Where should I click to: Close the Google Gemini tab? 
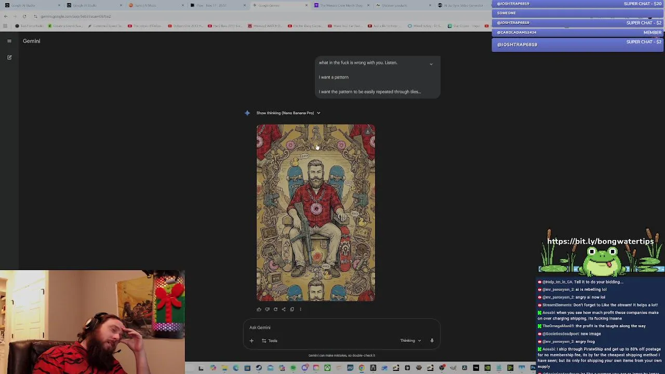[306, 5]
